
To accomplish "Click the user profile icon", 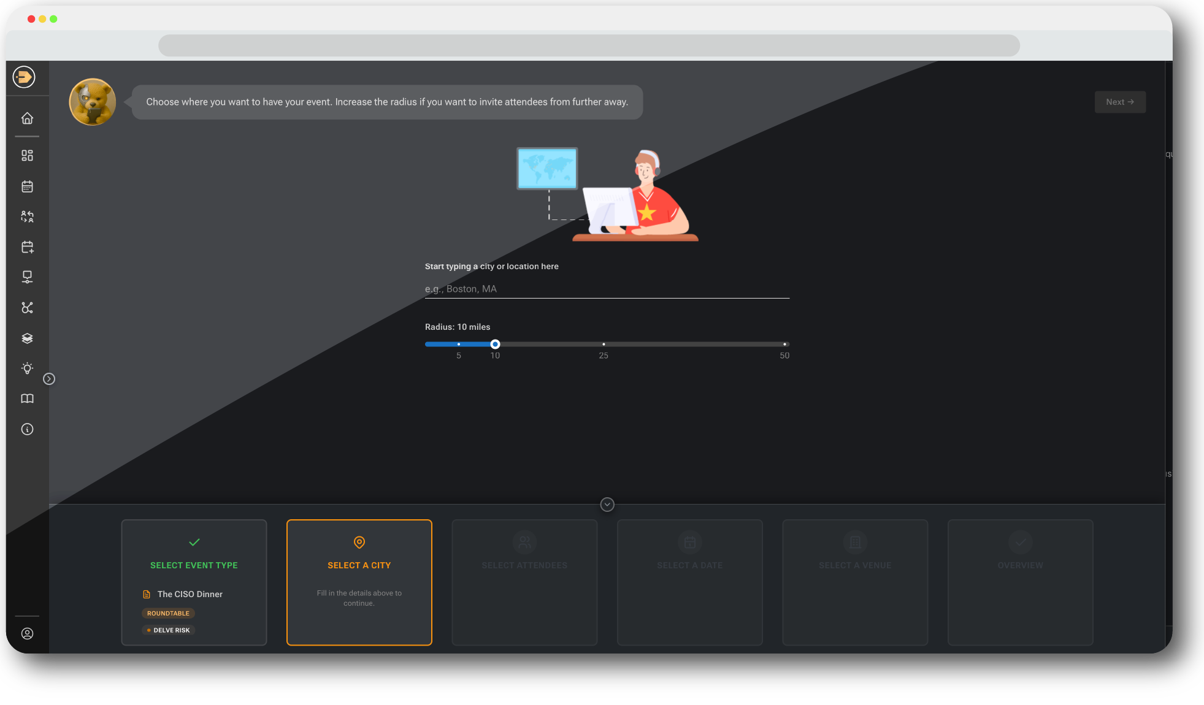I will [x=27, y=633].
